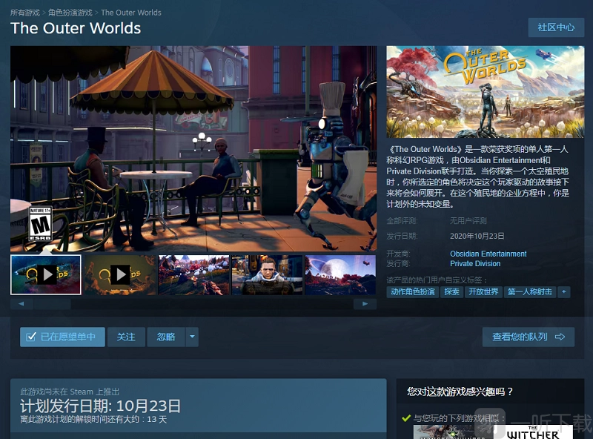The height and width of the screenshot is (439, 593).
Task: Select the 开放世界 tag
Action: 483,292
